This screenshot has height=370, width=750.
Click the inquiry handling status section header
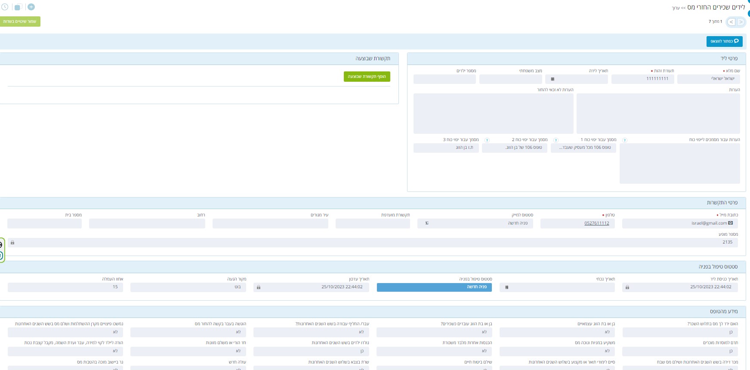(373, 267)
